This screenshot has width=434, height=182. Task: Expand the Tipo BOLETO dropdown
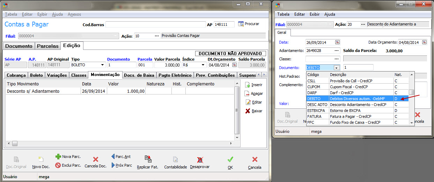[102, 65]
